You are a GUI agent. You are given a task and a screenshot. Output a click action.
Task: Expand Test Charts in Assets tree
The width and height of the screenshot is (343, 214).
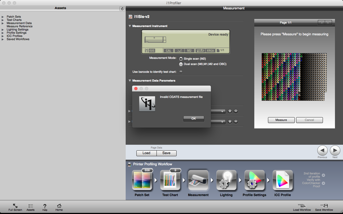(x=3, y=20)
